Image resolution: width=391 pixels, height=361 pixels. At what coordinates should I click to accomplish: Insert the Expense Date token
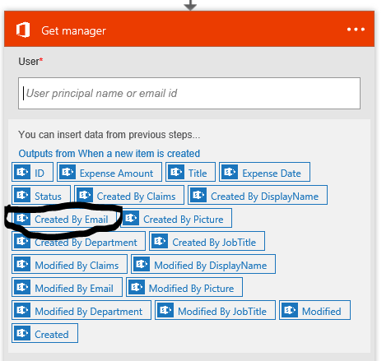pyautogui.click(x=264, y=172)
